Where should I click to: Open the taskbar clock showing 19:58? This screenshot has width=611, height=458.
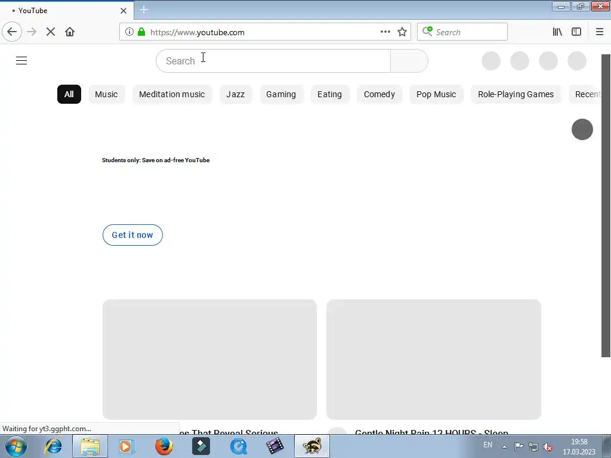(579, 447)
